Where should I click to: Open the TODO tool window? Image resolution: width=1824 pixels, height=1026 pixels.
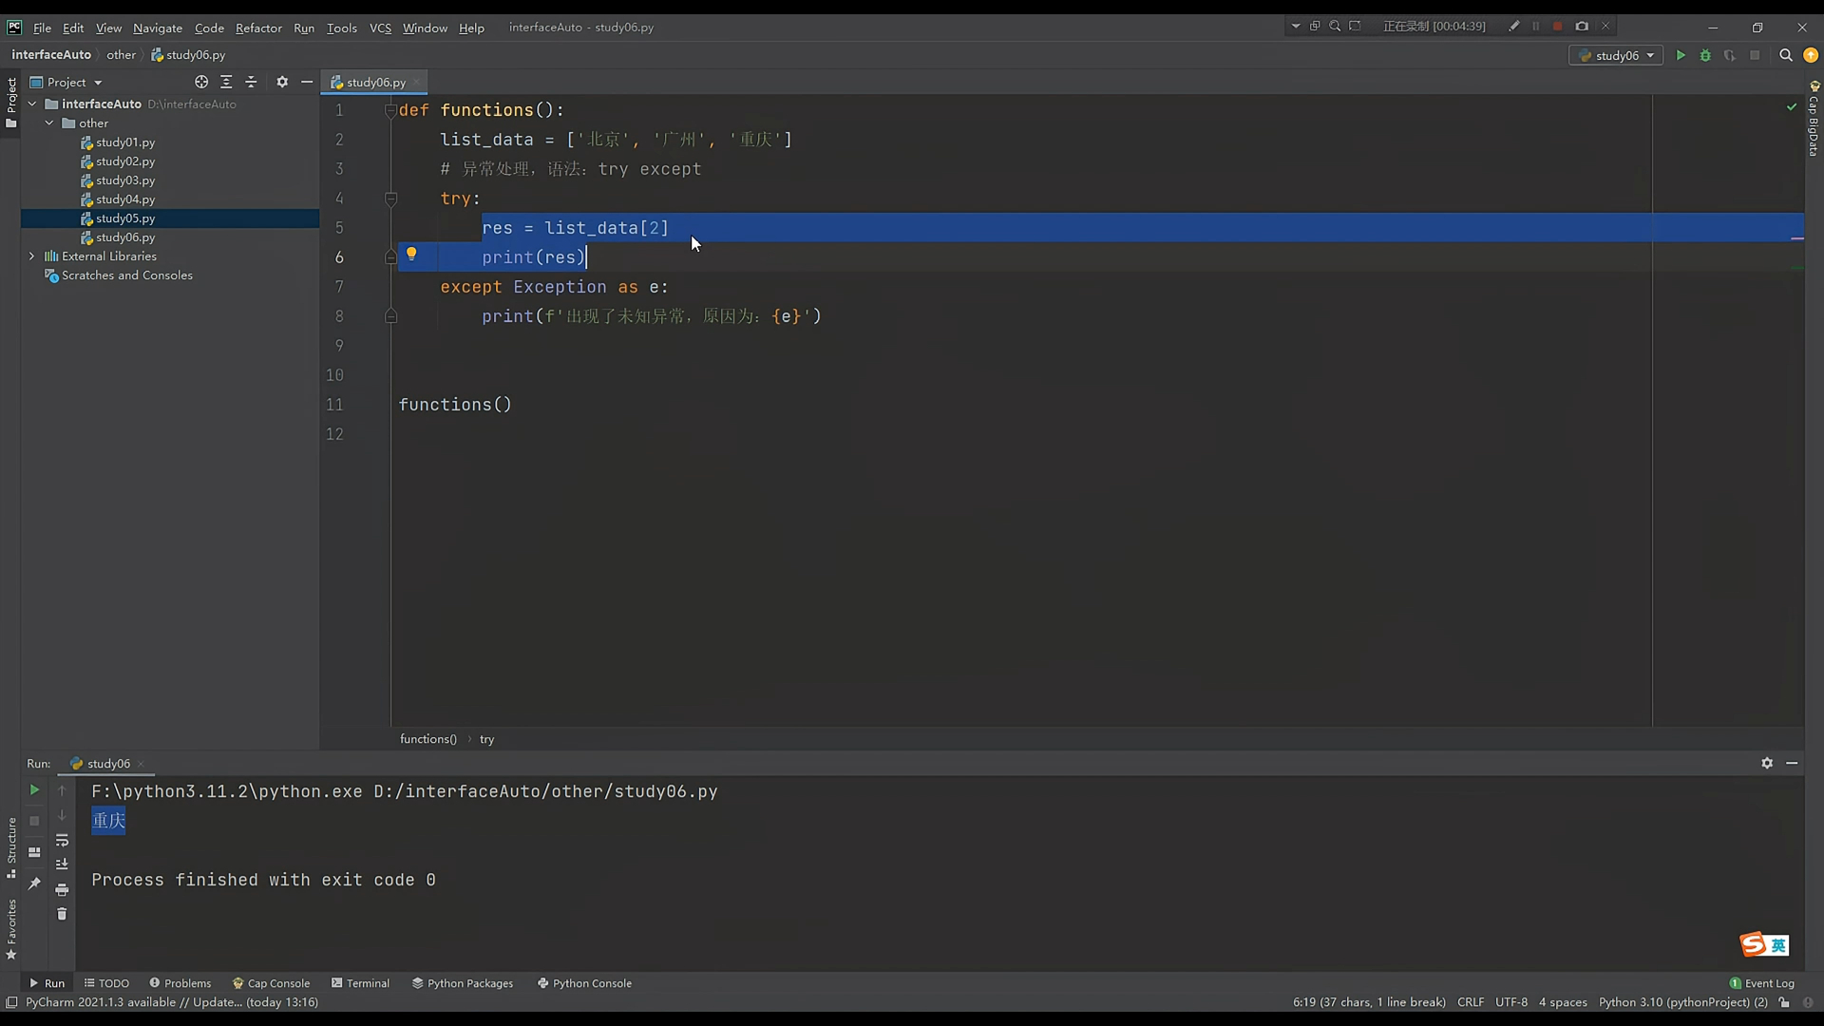point(106,983)
